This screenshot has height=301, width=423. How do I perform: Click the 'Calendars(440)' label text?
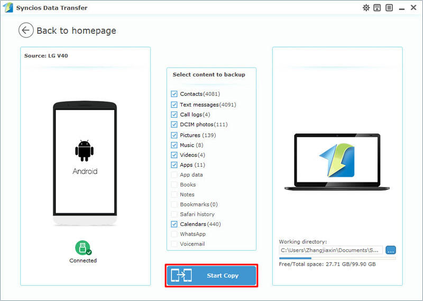coord(200,224)
